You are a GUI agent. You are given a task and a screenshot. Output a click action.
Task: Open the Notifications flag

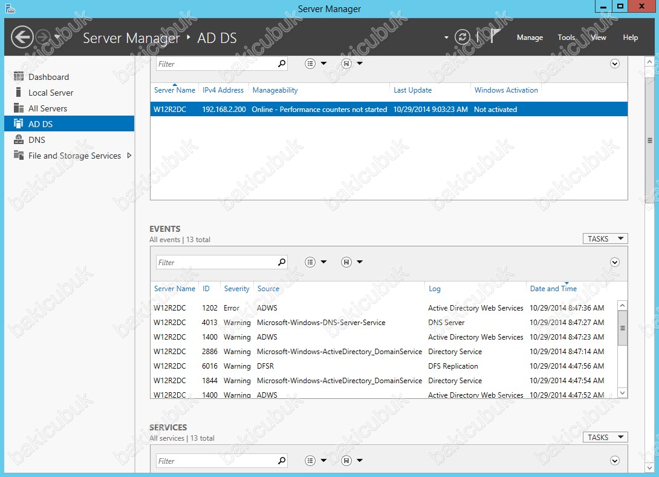click(495, 36)
